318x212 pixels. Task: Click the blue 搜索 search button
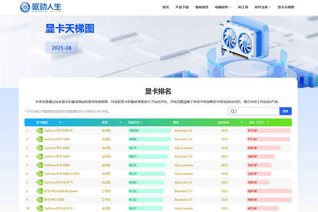[286, 111]
